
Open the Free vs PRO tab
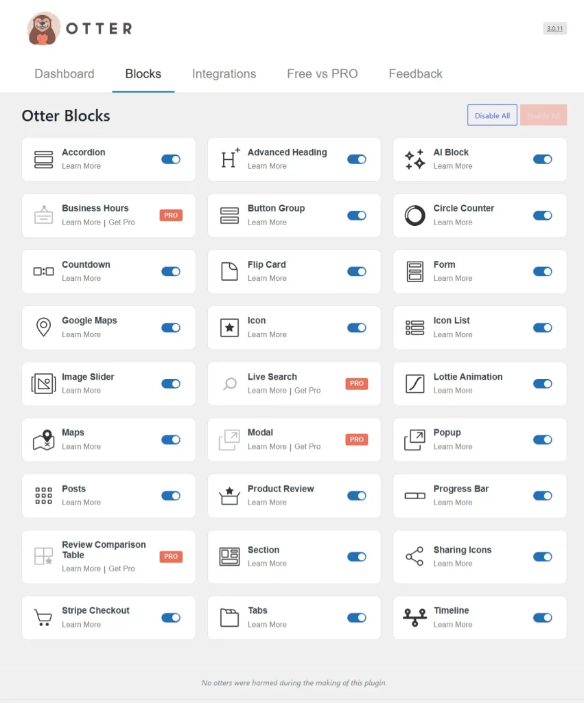tap(322, 73)
